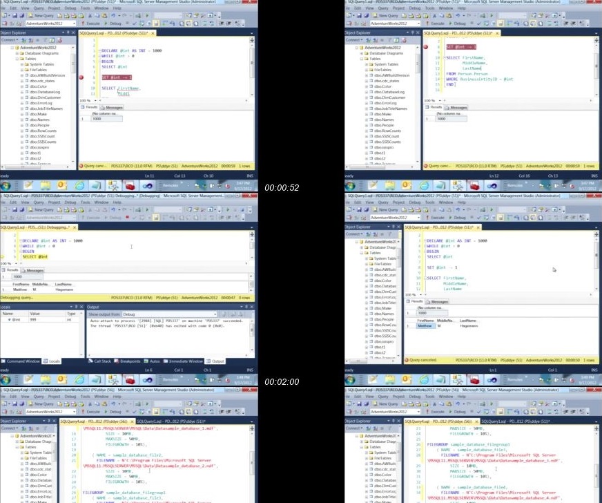This screenshot has width=602, height=503.
Task: Open Messages tab in the Debugging window
Action: pos(33,271)
